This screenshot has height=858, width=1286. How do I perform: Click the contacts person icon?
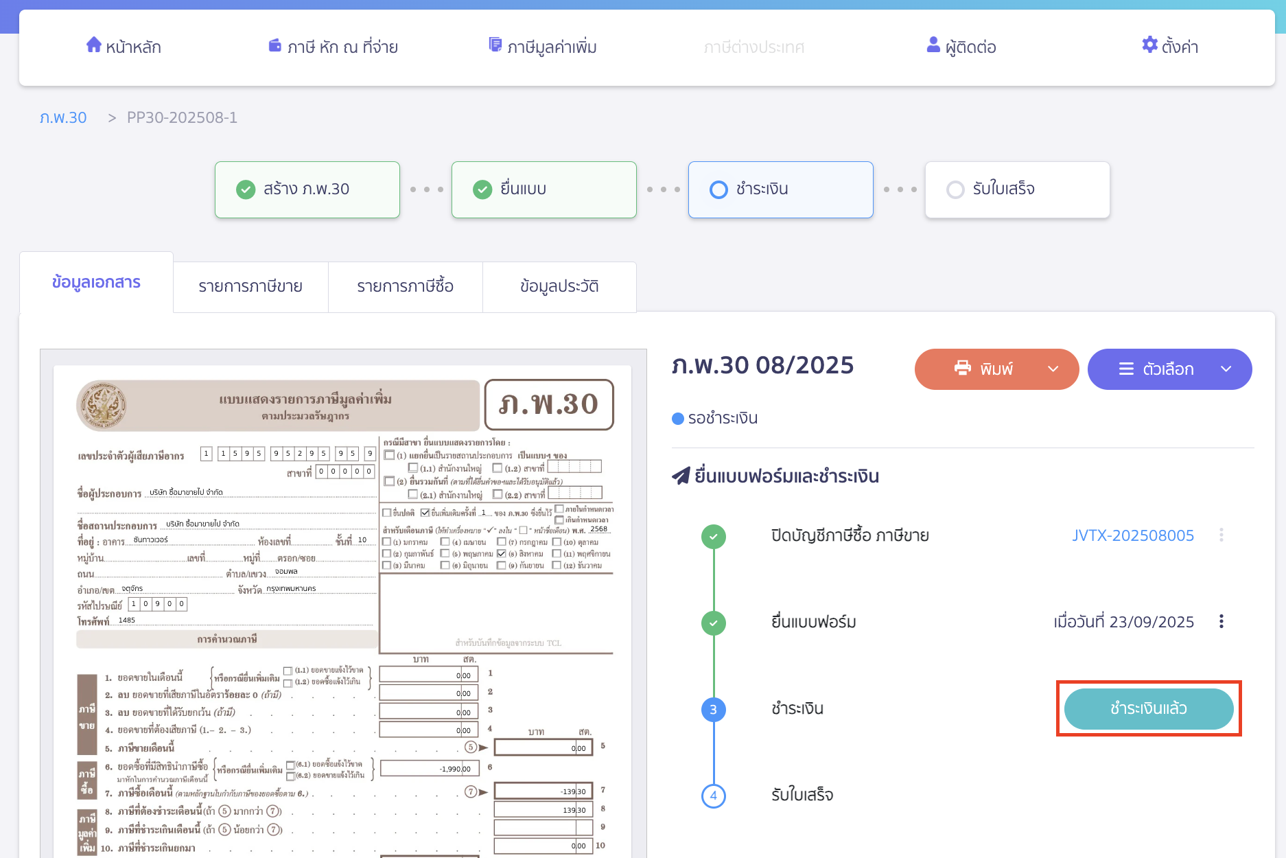(x=933, y=45)
